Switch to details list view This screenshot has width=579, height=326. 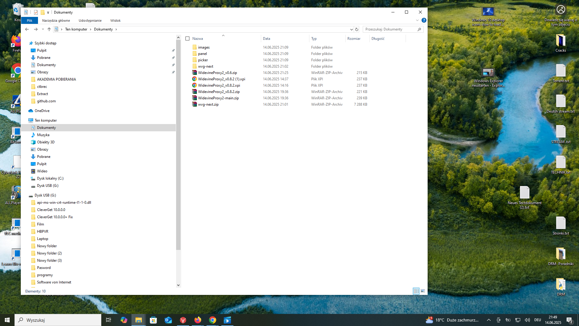pos(416,291)
